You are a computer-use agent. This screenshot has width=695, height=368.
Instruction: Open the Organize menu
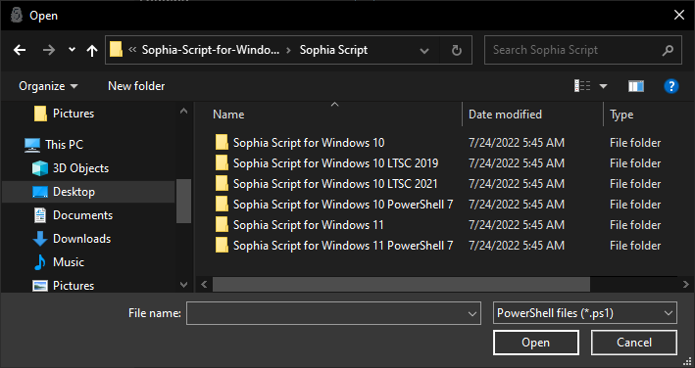pos(48,86)
